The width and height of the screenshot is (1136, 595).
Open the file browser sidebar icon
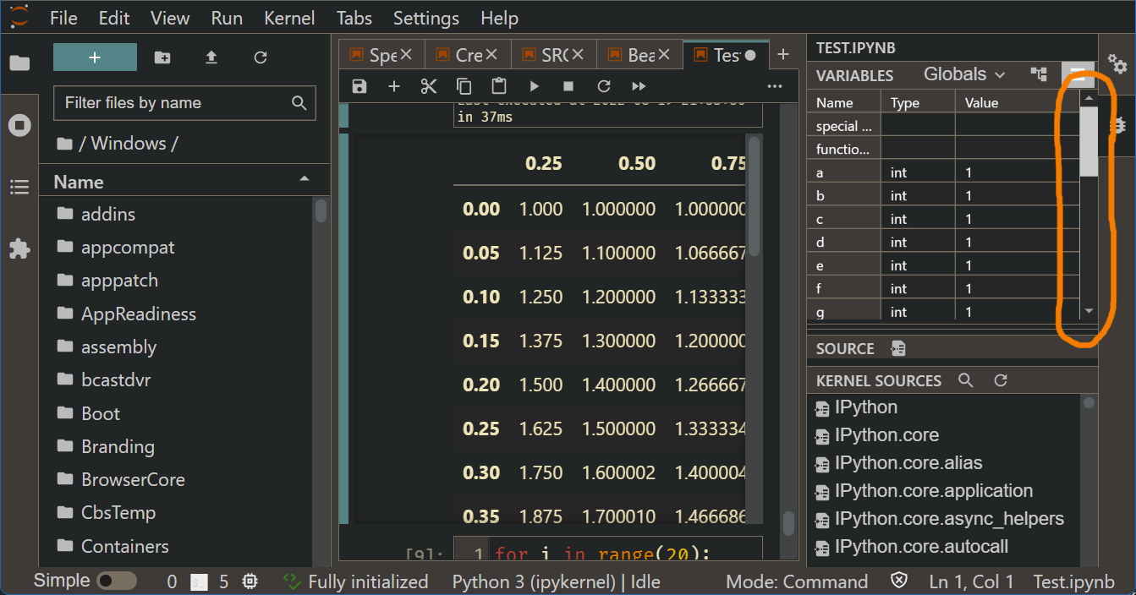click(19, 62)
